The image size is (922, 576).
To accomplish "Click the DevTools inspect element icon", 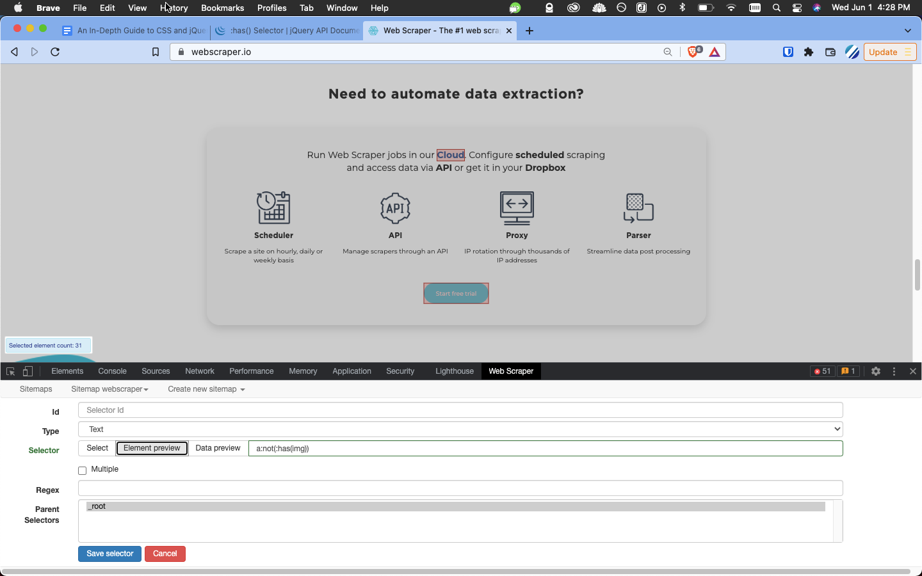I will pos(10,371).
